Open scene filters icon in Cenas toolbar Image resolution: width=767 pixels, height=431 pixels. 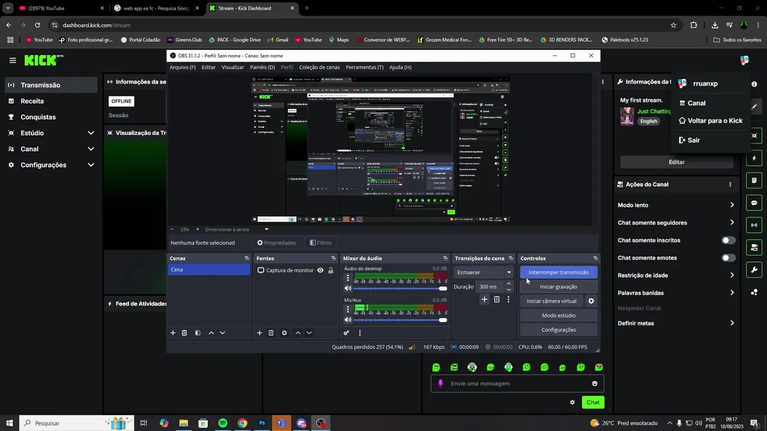[x=198, y=333]
